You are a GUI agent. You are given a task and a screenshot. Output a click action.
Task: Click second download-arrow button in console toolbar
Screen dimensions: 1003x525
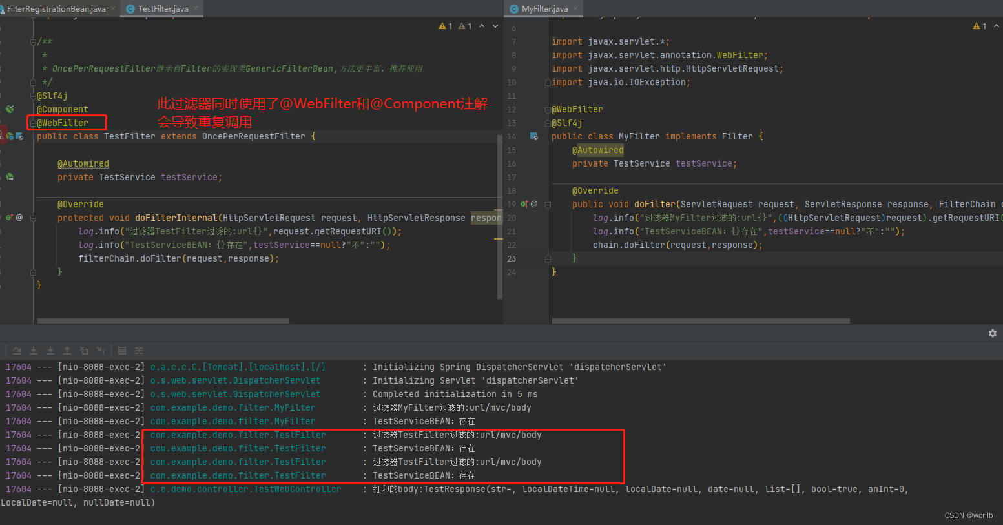coord(50,351)
